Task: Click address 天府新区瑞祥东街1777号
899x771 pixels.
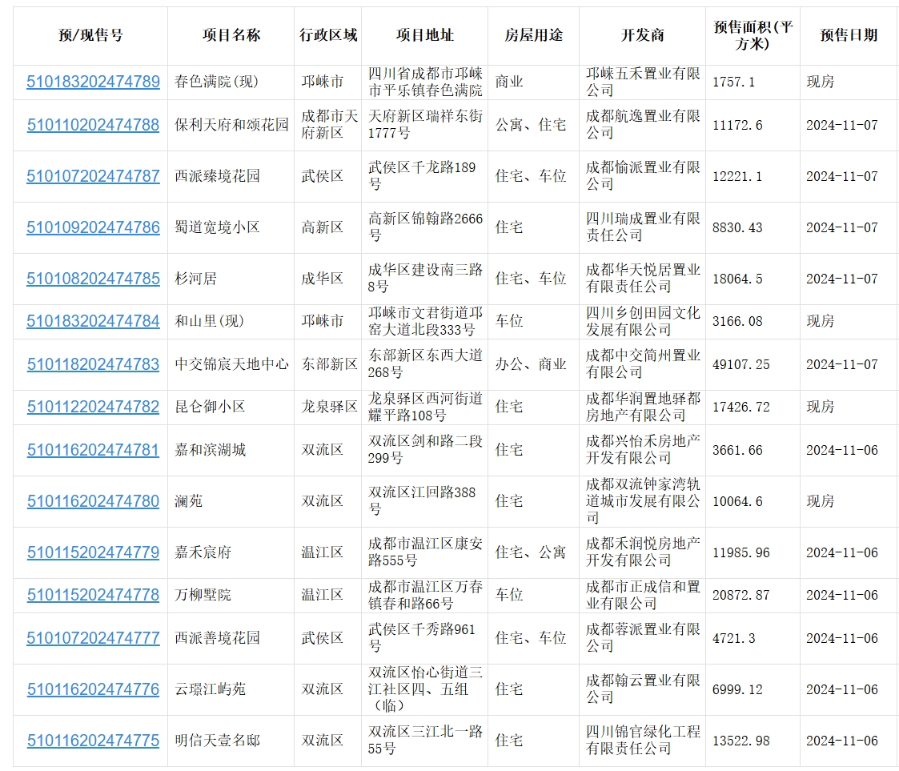Action: (x=425, y=125)
